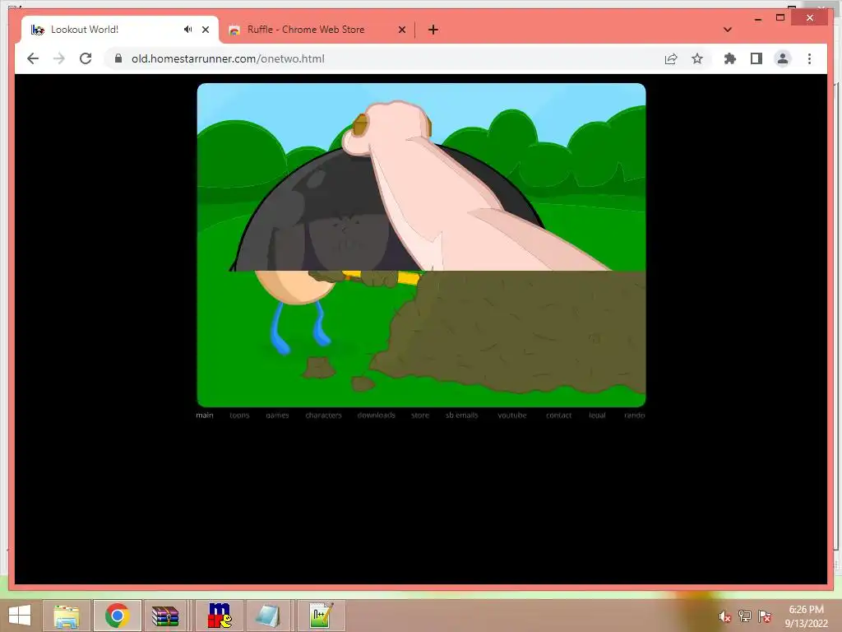Open Chrome's three-dot menu

click(809, 58)
